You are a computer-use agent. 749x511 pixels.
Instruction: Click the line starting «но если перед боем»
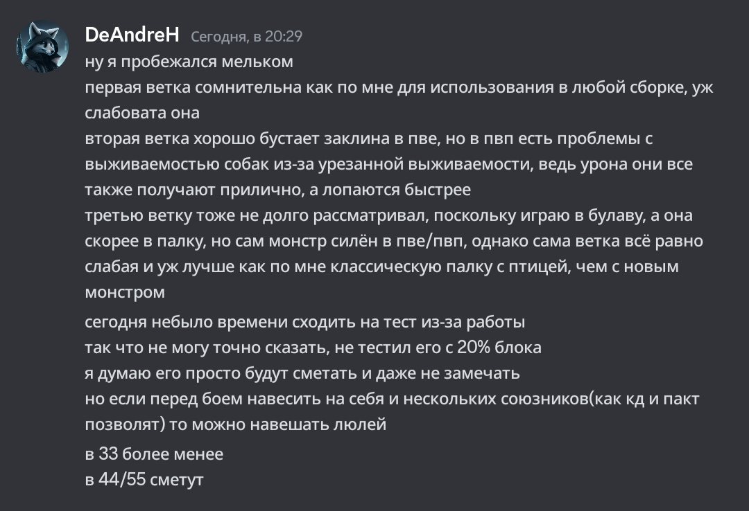pyautogui.click(x=392, y=399)
